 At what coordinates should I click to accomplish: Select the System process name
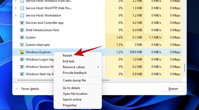(31, 37)
